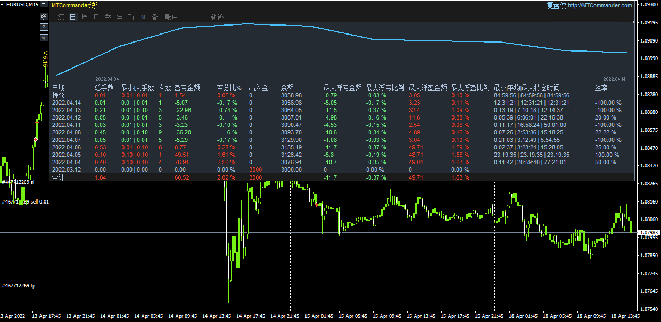Toggle the √ checkmark button
The image size is (661, 322).
[x=44, y=38]
